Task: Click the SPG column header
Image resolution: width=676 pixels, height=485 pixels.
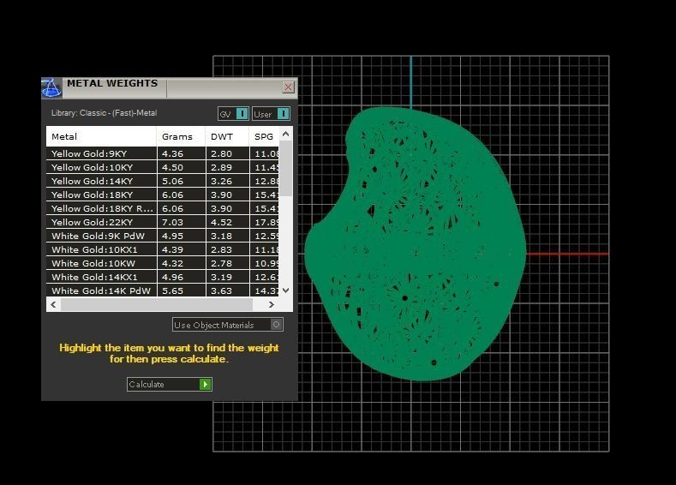Action: (264, 136)
